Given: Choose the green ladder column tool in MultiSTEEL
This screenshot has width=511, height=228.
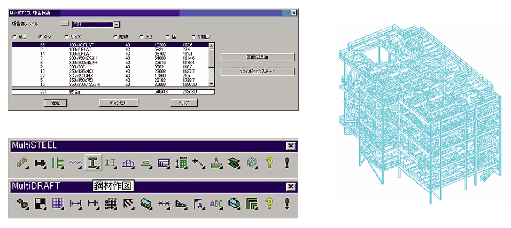Looking at the screenshot, I should pos(57,162).
